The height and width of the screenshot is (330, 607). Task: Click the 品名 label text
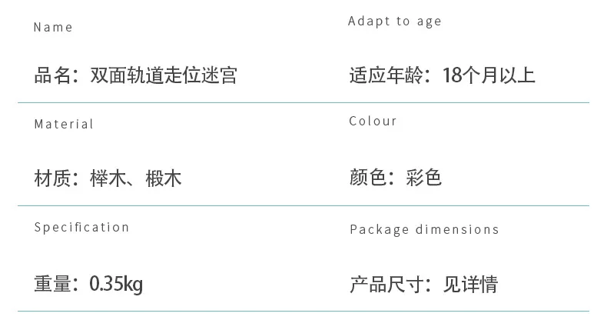[52, 75]
